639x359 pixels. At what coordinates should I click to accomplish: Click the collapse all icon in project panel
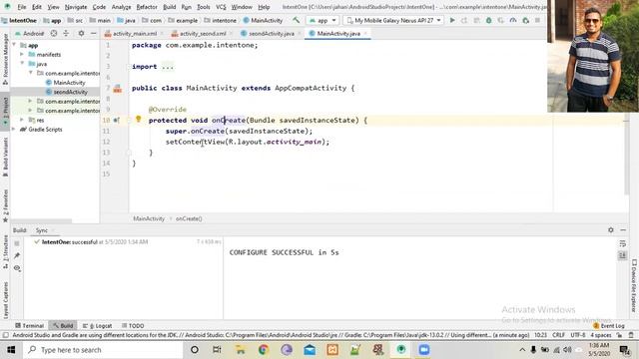click(66, 33)
